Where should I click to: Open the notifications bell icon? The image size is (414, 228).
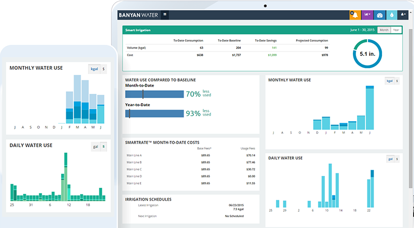tap(355, 15)
